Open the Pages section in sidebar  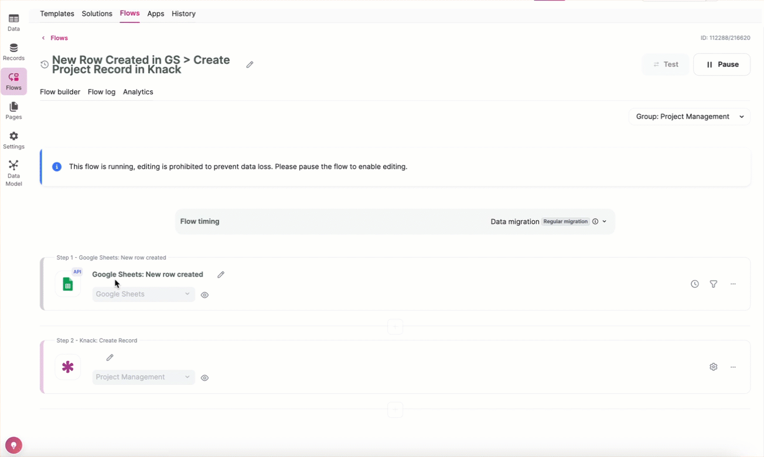click(13, 111)
